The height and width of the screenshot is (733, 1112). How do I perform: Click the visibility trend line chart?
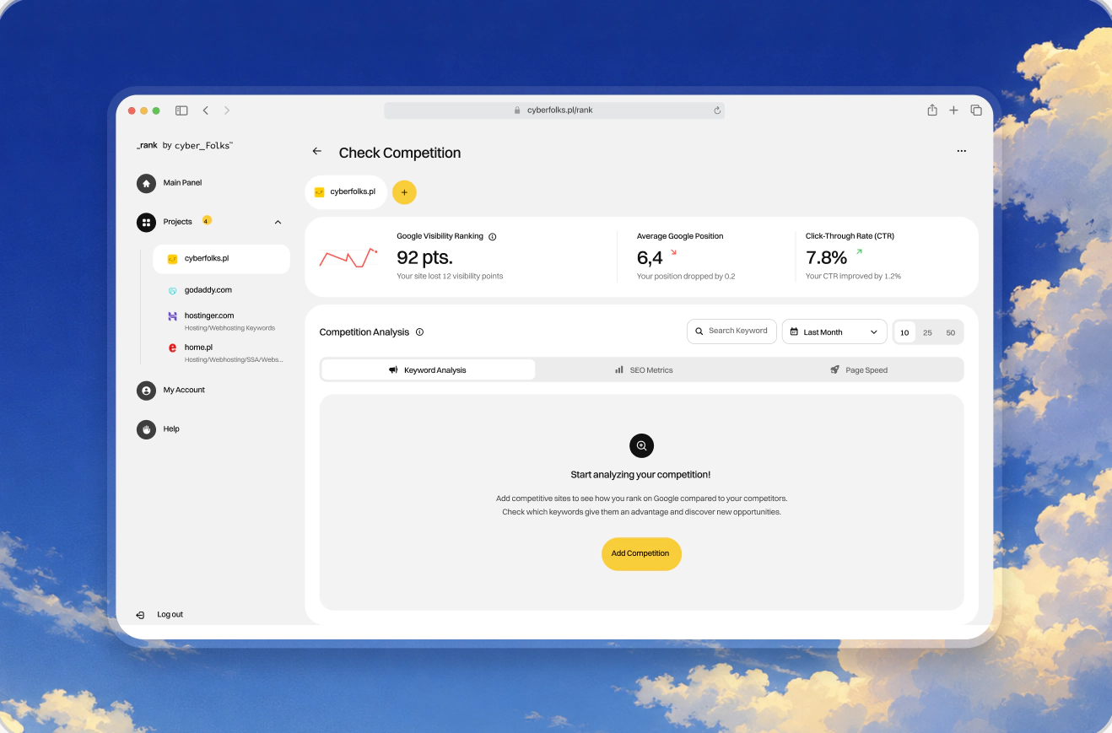pos(348,257)
